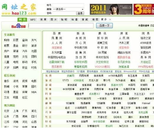Visit the 凤凰网 link

tap(57, 38)
